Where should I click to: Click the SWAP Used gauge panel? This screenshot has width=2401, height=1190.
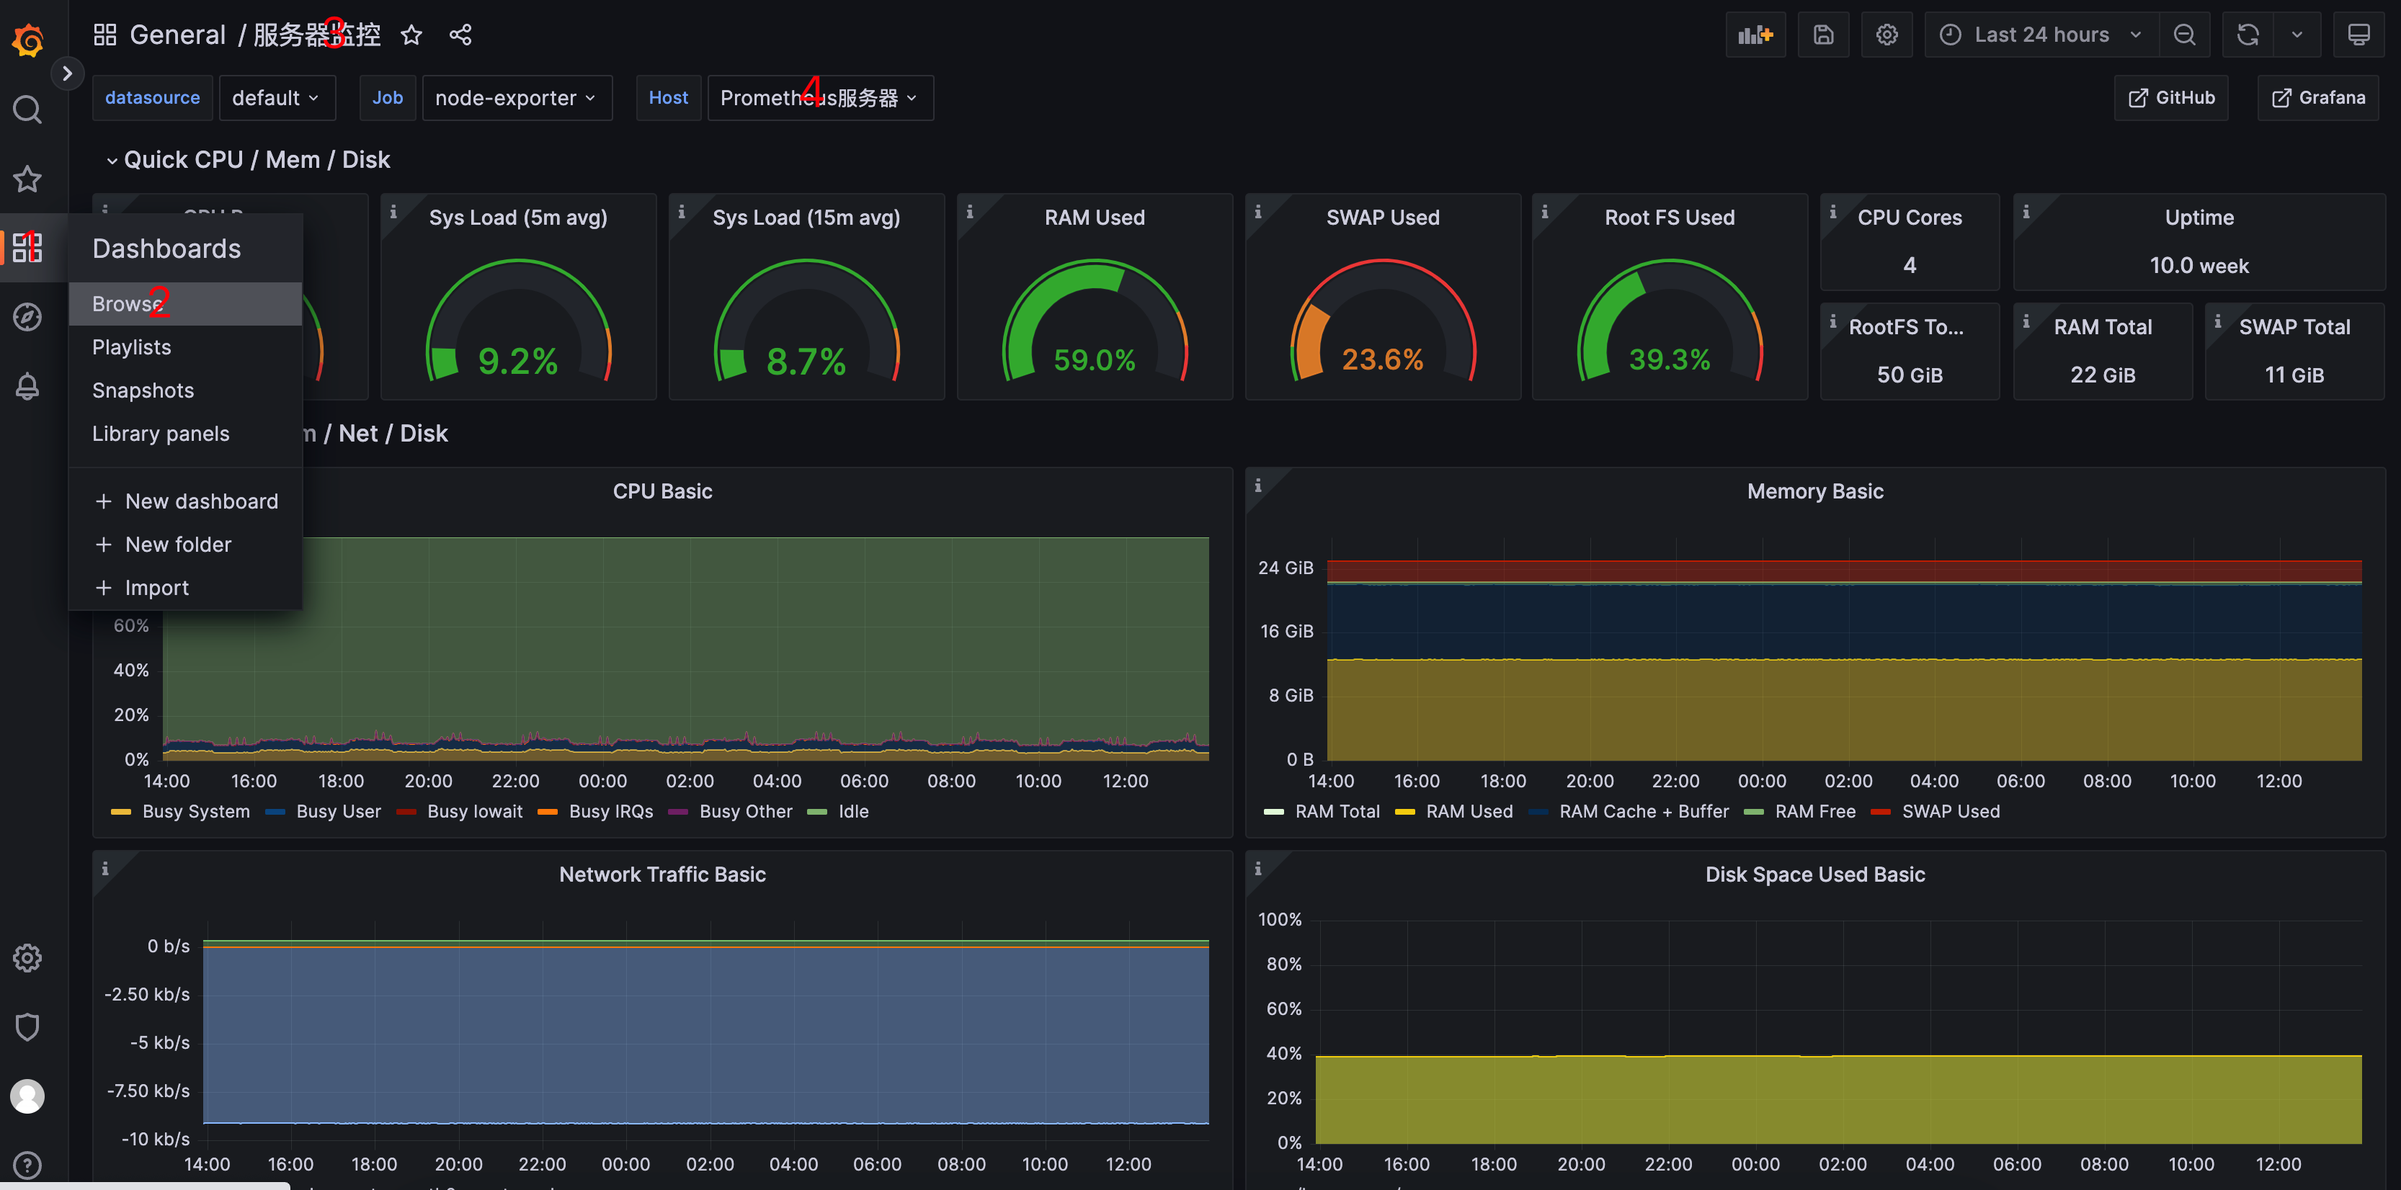coord(1382,297)
